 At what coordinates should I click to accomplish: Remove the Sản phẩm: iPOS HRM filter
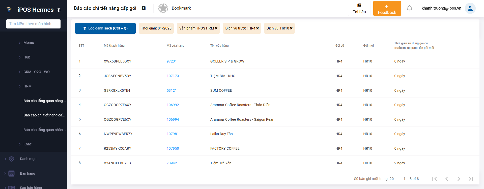(216, 28)
